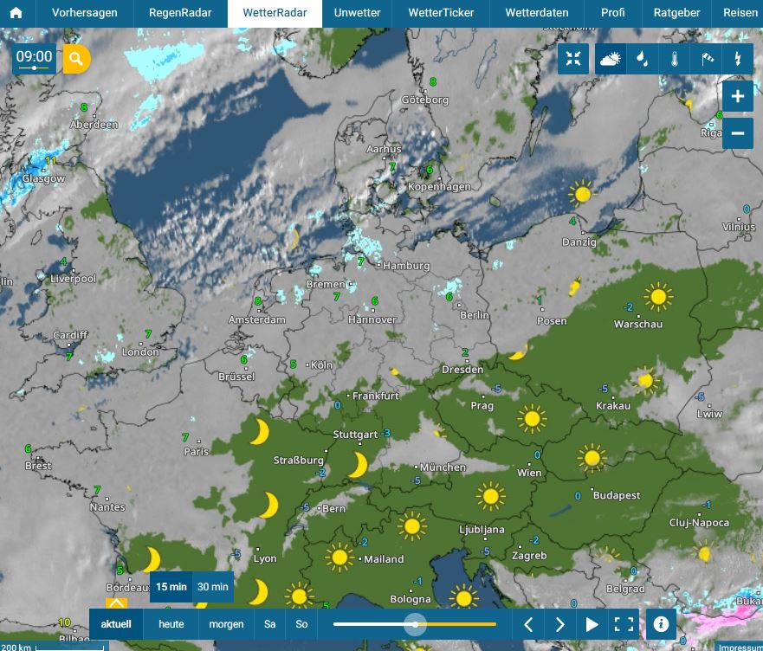Step to the next time frame
This screenshot has width=763, height=651.
(560, 624)
